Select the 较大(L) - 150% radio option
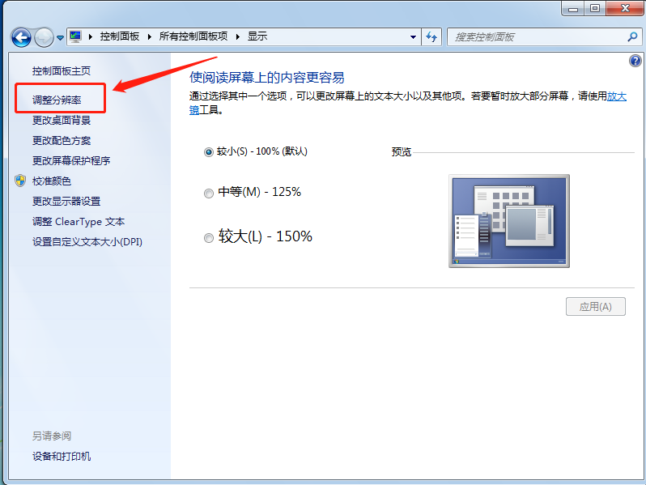 (x=209, y=237)
